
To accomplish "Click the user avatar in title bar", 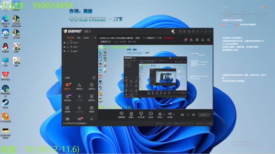I will click(173, 31).
